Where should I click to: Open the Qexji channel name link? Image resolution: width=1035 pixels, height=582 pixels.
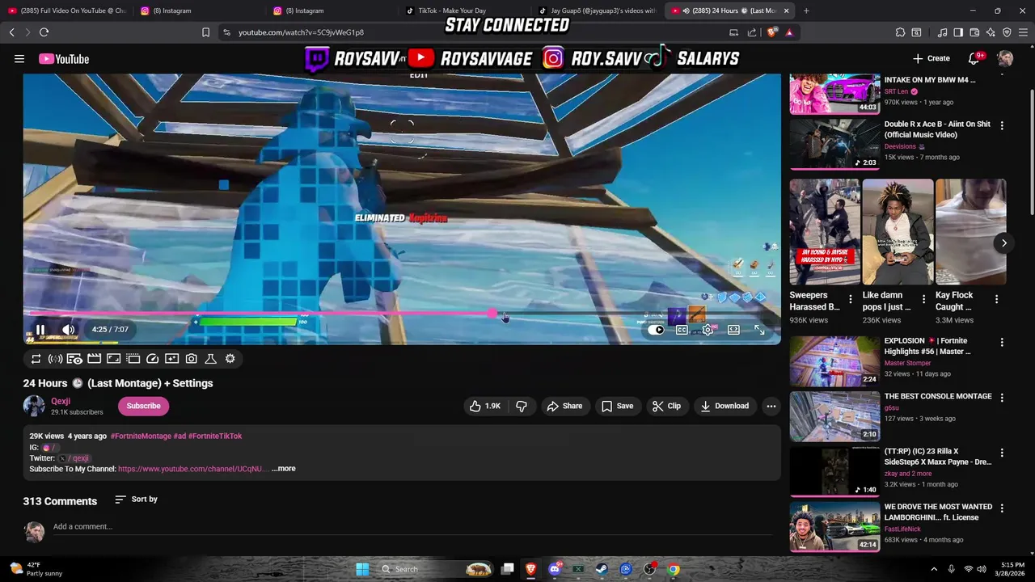coord(61,401)
